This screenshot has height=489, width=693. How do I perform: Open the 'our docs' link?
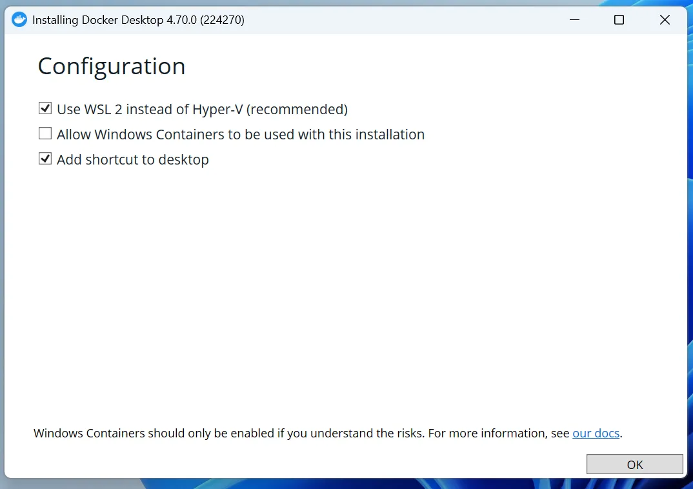(x=596, y=434)
